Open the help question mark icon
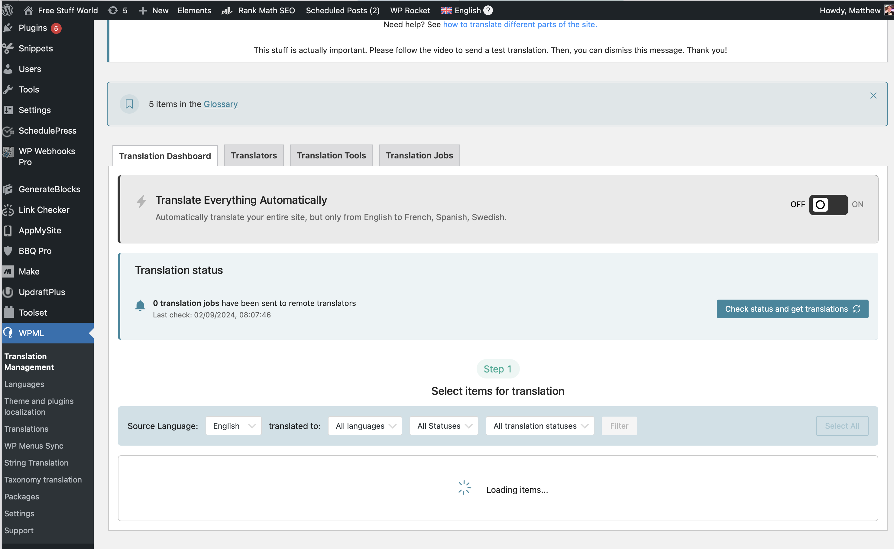The height and width of the screenshot is (549, 894). pos(488,10)
